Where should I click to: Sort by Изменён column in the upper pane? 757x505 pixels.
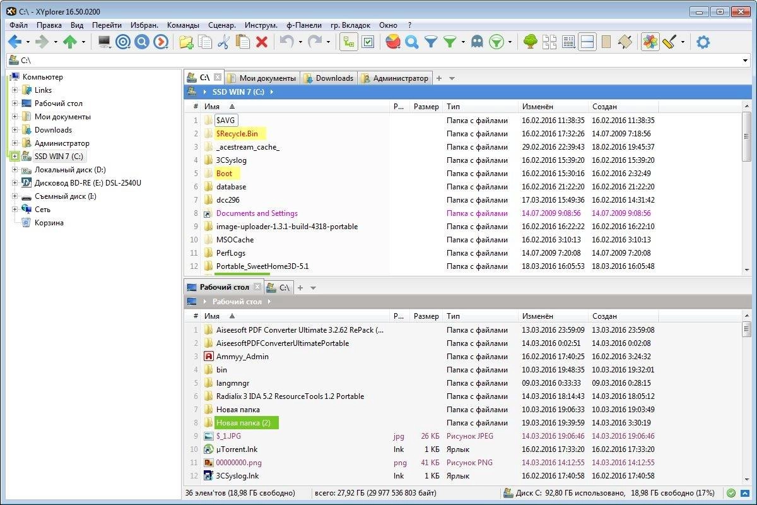point(553,107)
